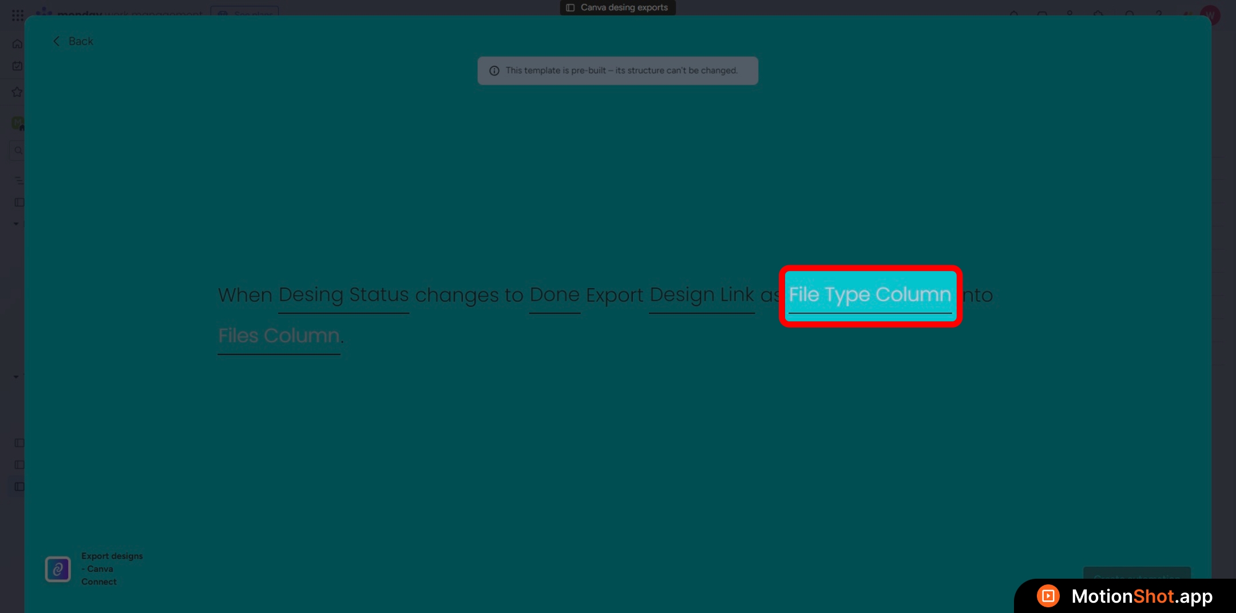The height and width of the screenshot is (613, 1236).
Task: Open Favorites star icon in sidebar
Action: click(18, 92)
